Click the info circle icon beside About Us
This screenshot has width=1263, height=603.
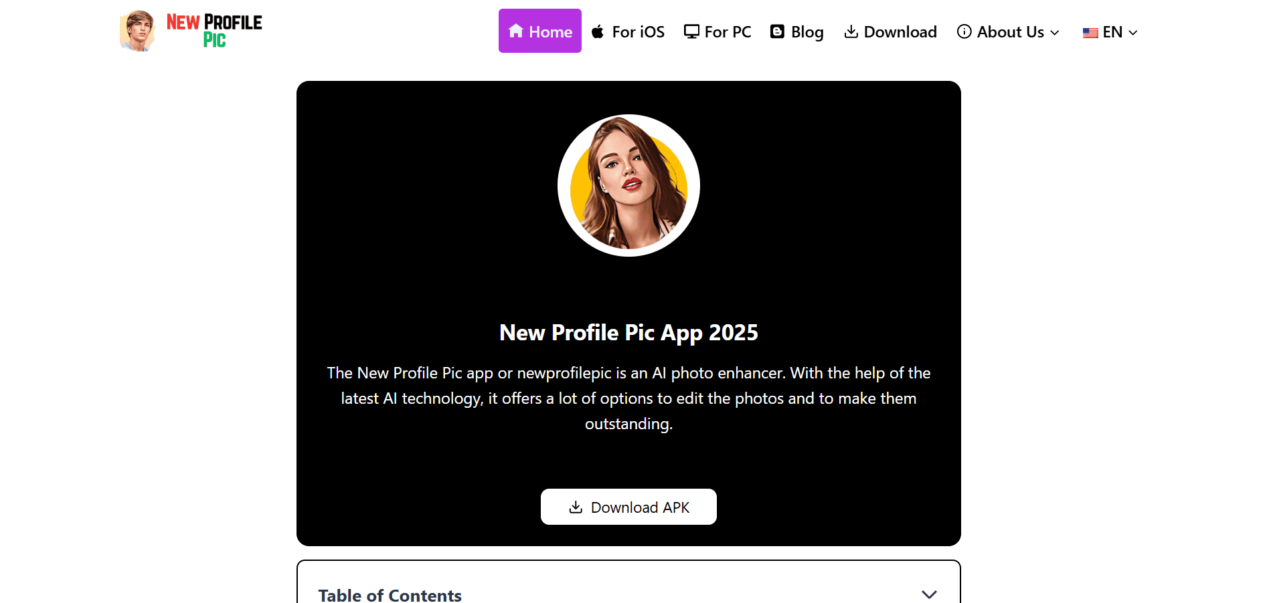point(964,31)
